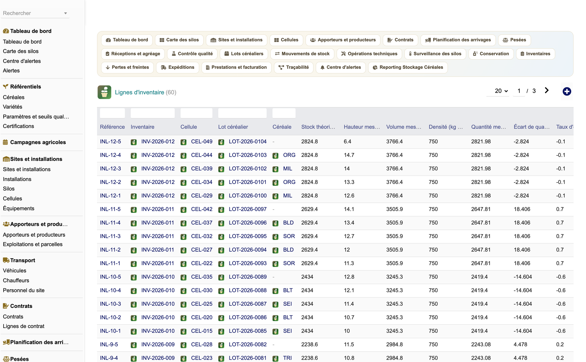Open the Variétés sidebar link

tap(12, 107)
